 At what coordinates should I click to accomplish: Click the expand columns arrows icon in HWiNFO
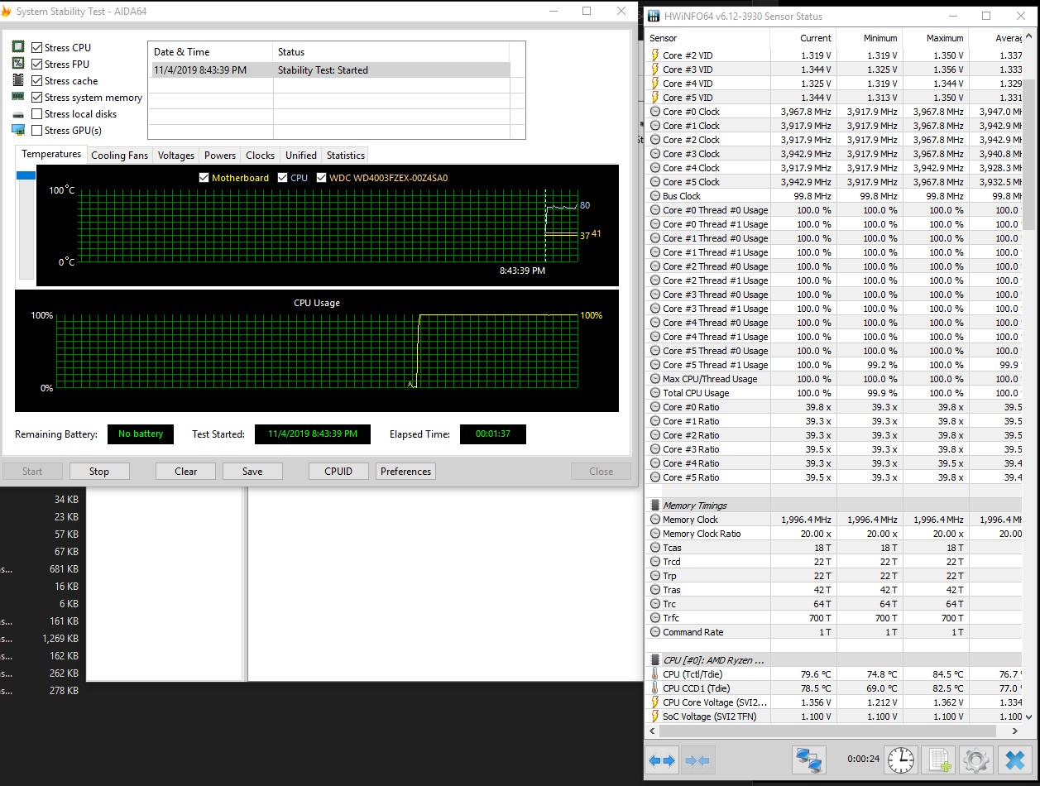point(664,760)
